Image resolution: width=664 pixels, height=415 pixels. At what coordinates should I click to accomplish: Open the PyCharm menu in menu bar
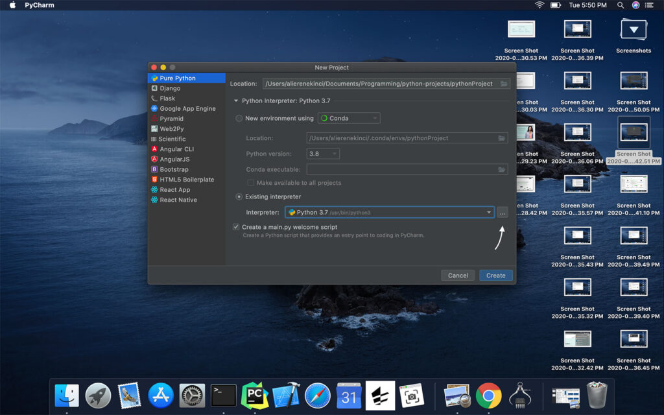tap(40, 5)
